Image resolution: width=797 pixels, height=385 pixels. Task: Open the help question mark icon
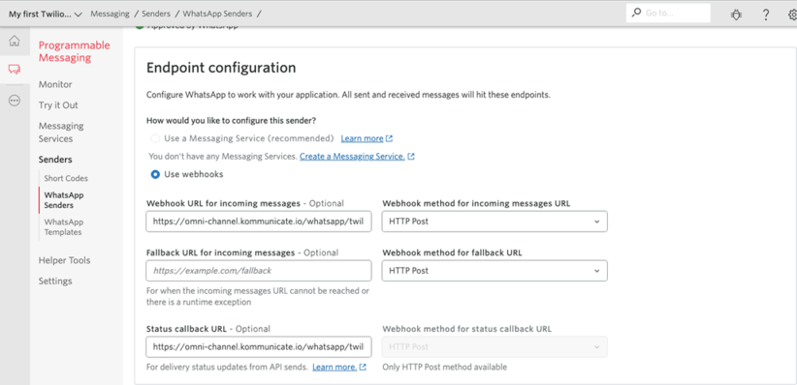(766, 15)
